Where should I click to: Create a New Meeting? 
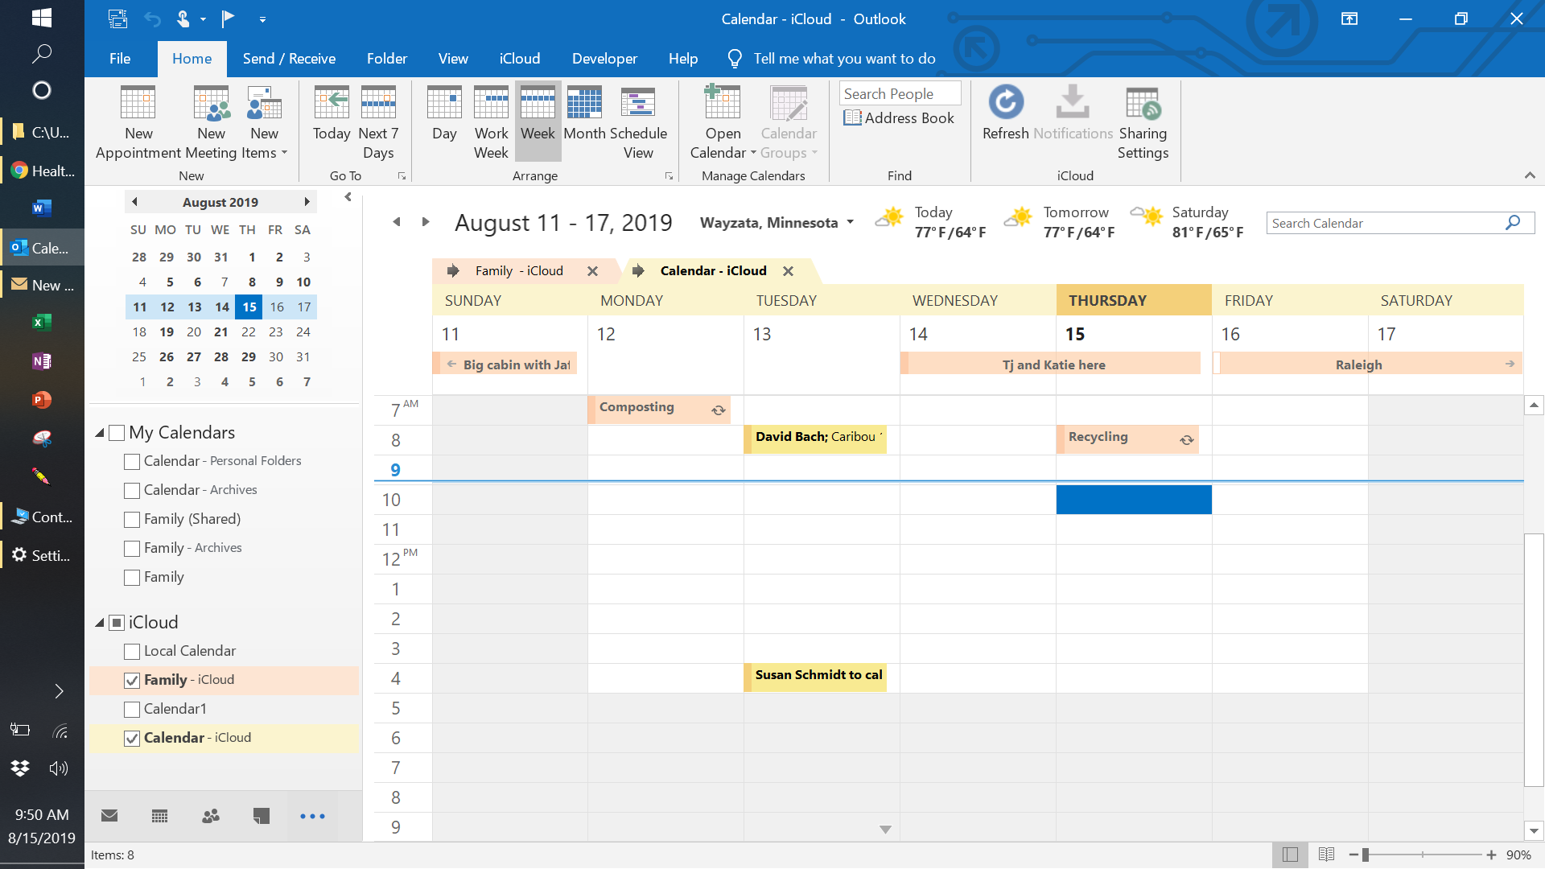(211, 122)
